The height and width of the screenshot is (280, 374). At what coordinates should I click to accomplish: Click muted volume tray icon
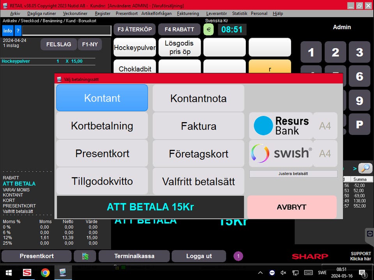[283, 273]
